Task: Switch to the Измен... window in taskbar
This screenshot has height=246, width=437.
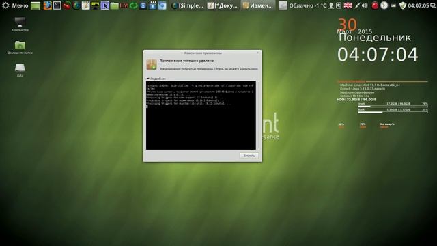Action: click(x=258, y=5)
